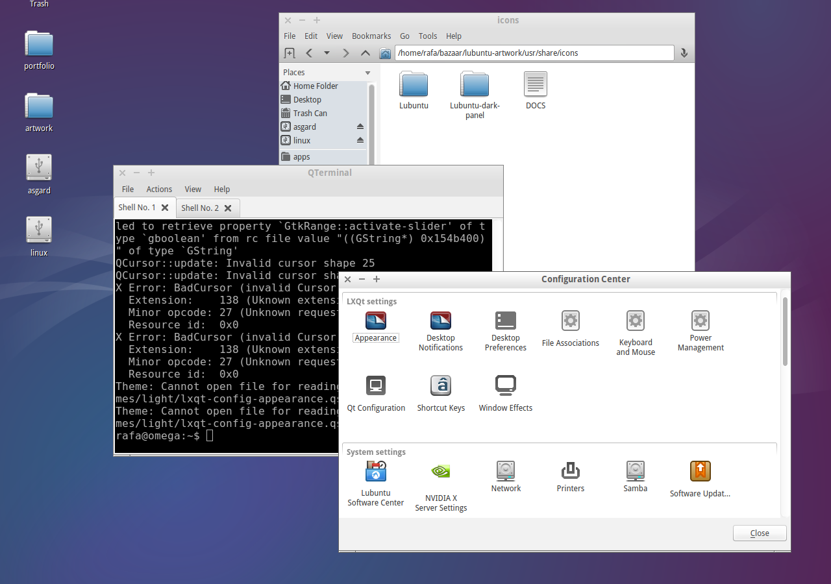
Task: Eject the linux volume in Places
Action: coord(360,140)
